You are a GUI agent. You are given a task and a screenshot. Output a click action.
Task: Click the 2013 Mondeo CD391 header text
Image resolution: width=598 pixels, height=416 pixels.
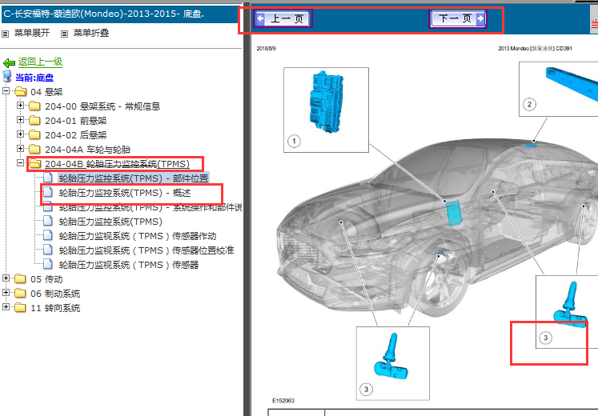point(535,48)
